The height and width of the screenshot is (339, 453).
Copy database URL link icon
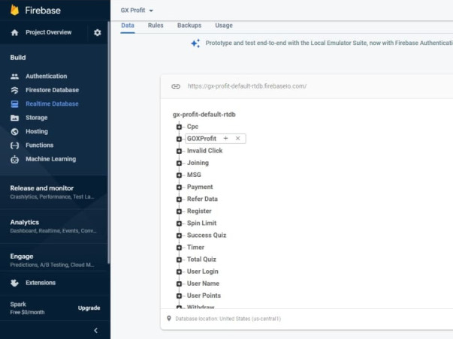pos(176,86)
